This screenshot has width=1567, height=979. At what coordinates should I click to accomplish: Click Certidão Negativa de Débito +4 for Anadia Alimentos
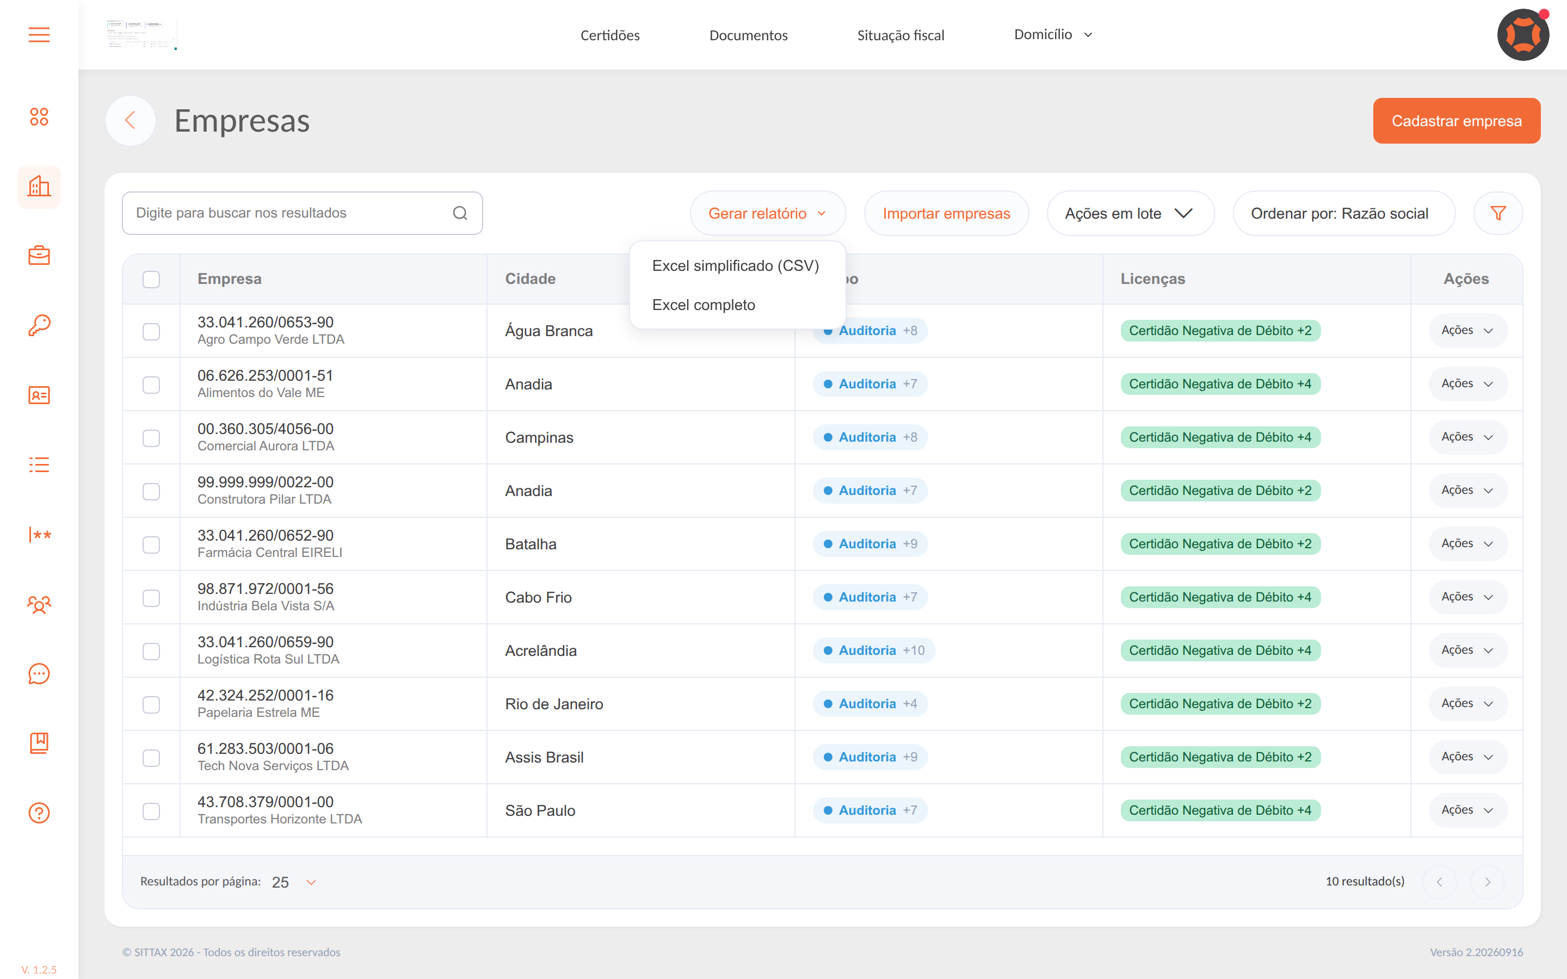(1220, 384)
